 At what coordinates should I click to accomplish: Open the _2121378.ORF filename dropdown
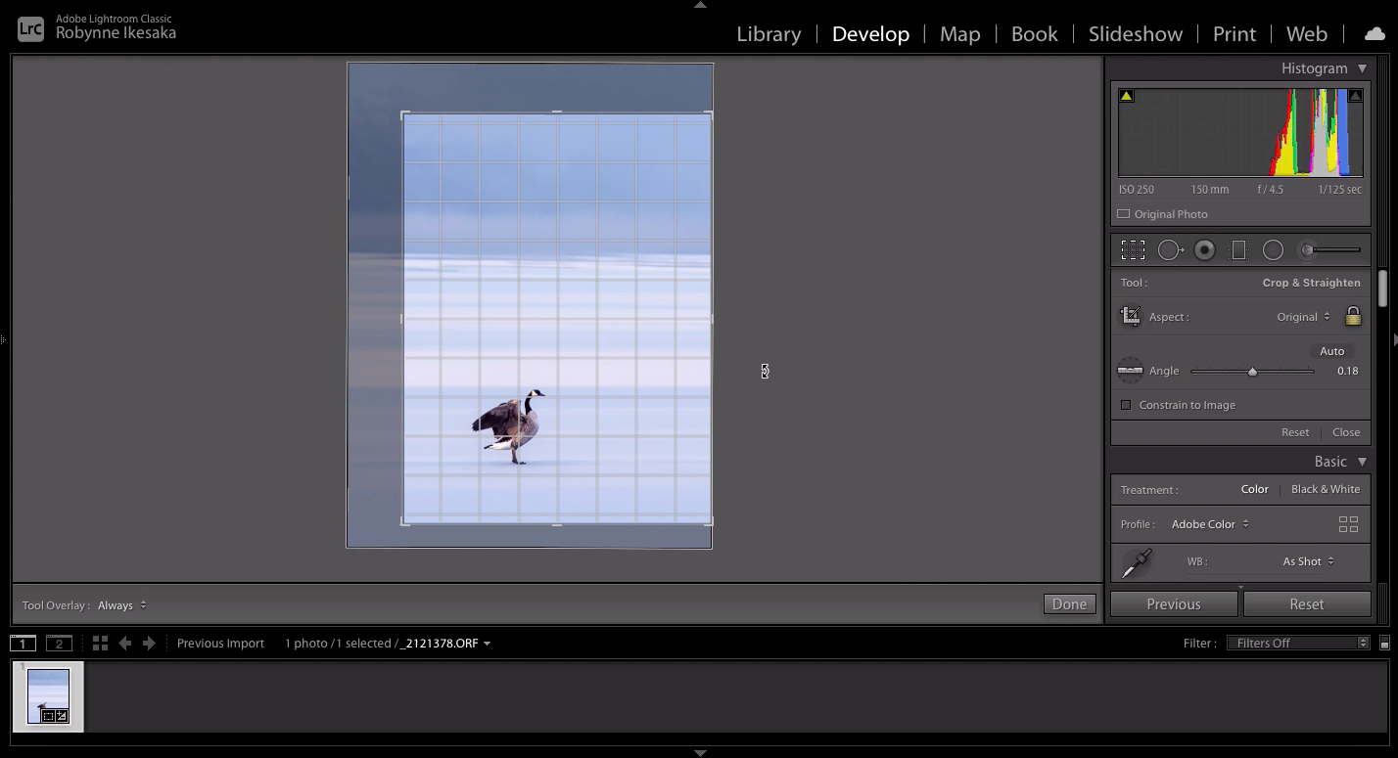coord(445,643)
